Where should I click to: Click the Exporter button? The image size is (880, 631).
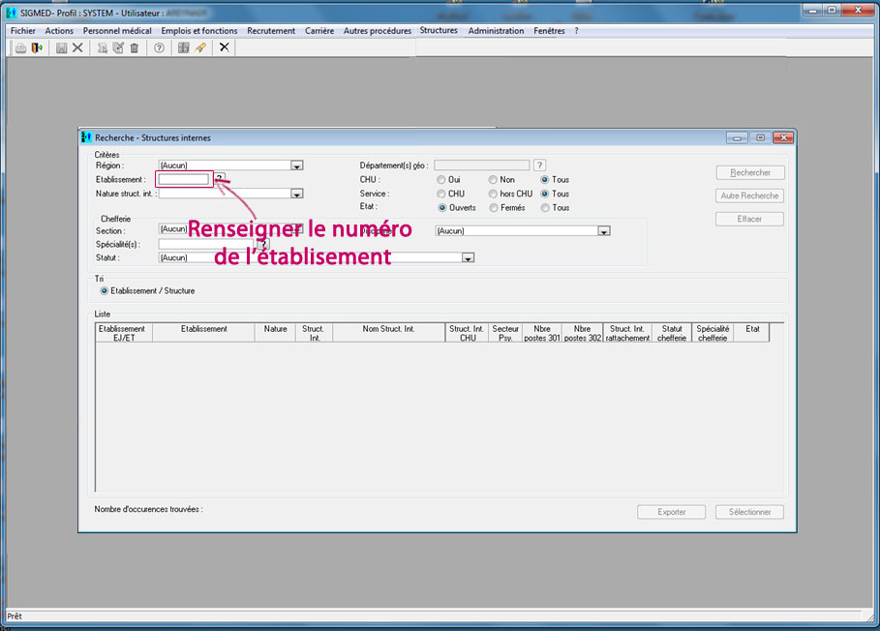[x=672, y=512]
